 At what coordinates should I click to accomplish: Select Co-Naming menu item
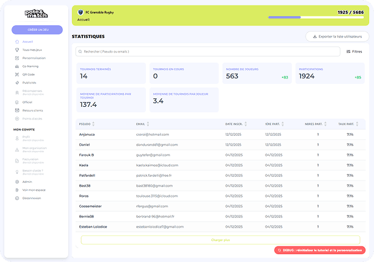point(30,66)
